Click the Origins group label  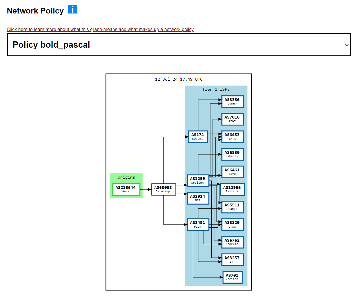tap(126, 177)
